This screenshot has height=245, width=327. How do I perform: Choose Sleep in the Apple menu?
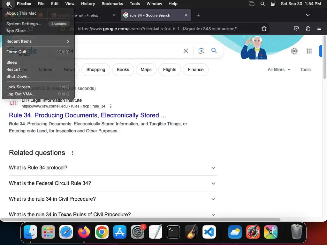(38, 62)
